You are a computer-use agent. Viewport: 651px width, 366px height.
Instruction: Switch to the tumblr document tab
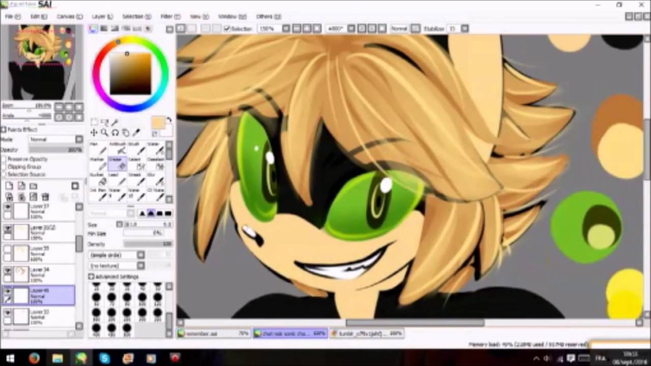(x=367, y=333)
